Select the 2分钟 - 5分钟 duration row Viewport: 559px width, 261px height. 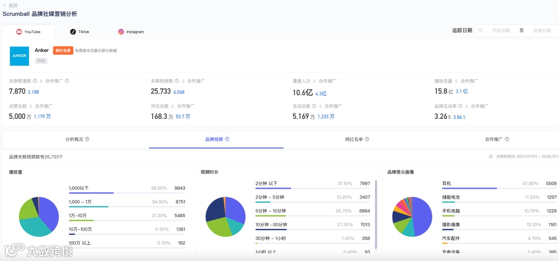click(x=313, y=198)
